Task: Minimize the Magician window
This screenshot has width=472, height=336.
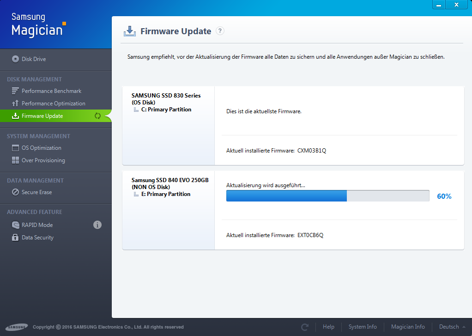Action: pos(439,5)
